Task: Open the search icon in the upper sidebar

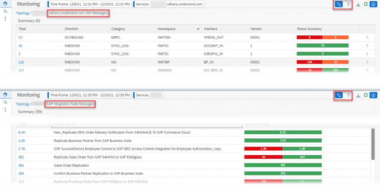Action: click(x=5, y=11)
